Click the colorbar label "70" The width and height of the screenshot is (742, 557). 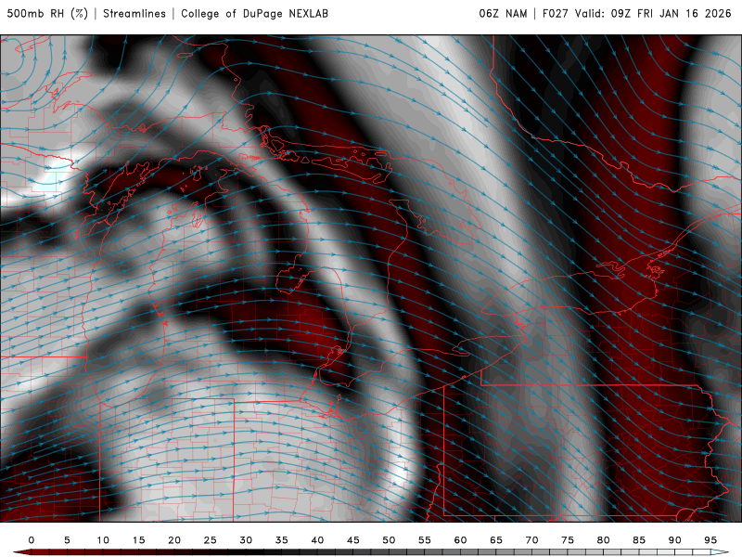(x=531, y=540)
